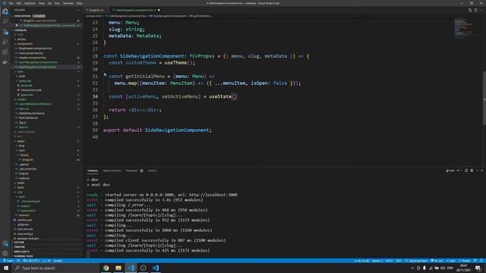The image size is (486, 273).
Task: Click the Windows Start button
Action: [x=6, y=268]
